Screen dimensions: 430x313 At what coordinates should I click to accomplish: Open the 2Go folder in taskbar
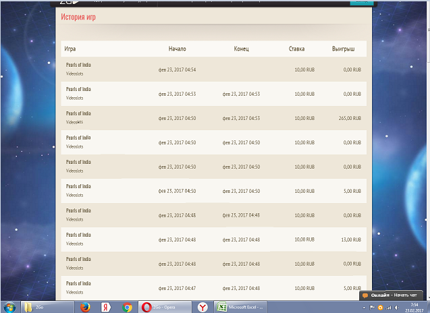tap(47, 307)
